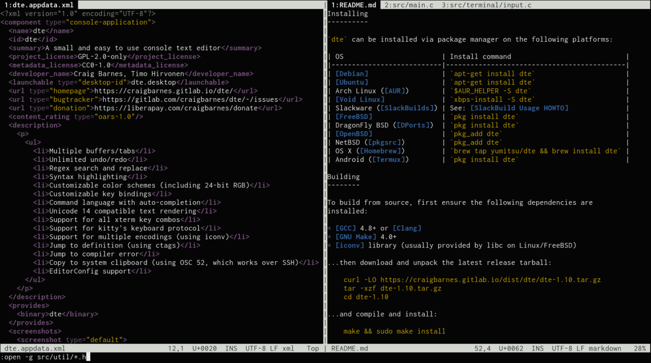Viewport: 651px width, 363px height.
Task: Click the 'Multiple buffers/tabs' list item
Action: (94, 151)
